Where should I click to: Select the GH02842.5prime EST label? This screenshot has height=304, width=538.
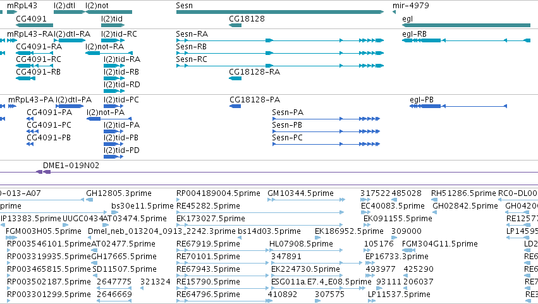tap(465, 206)
